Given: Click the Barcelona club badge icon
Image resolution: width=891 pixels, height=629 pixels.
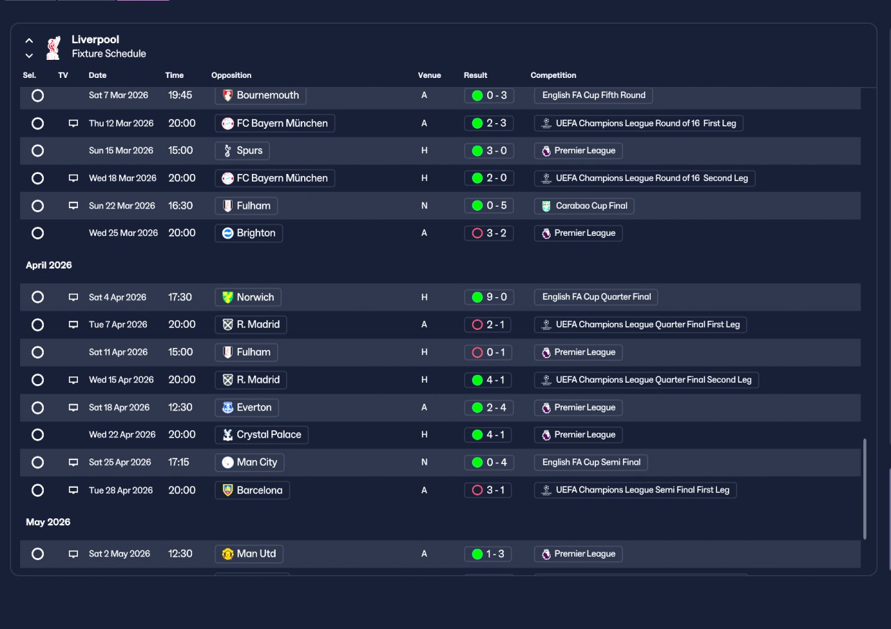Looking at the screenshot, I should 228,491.
